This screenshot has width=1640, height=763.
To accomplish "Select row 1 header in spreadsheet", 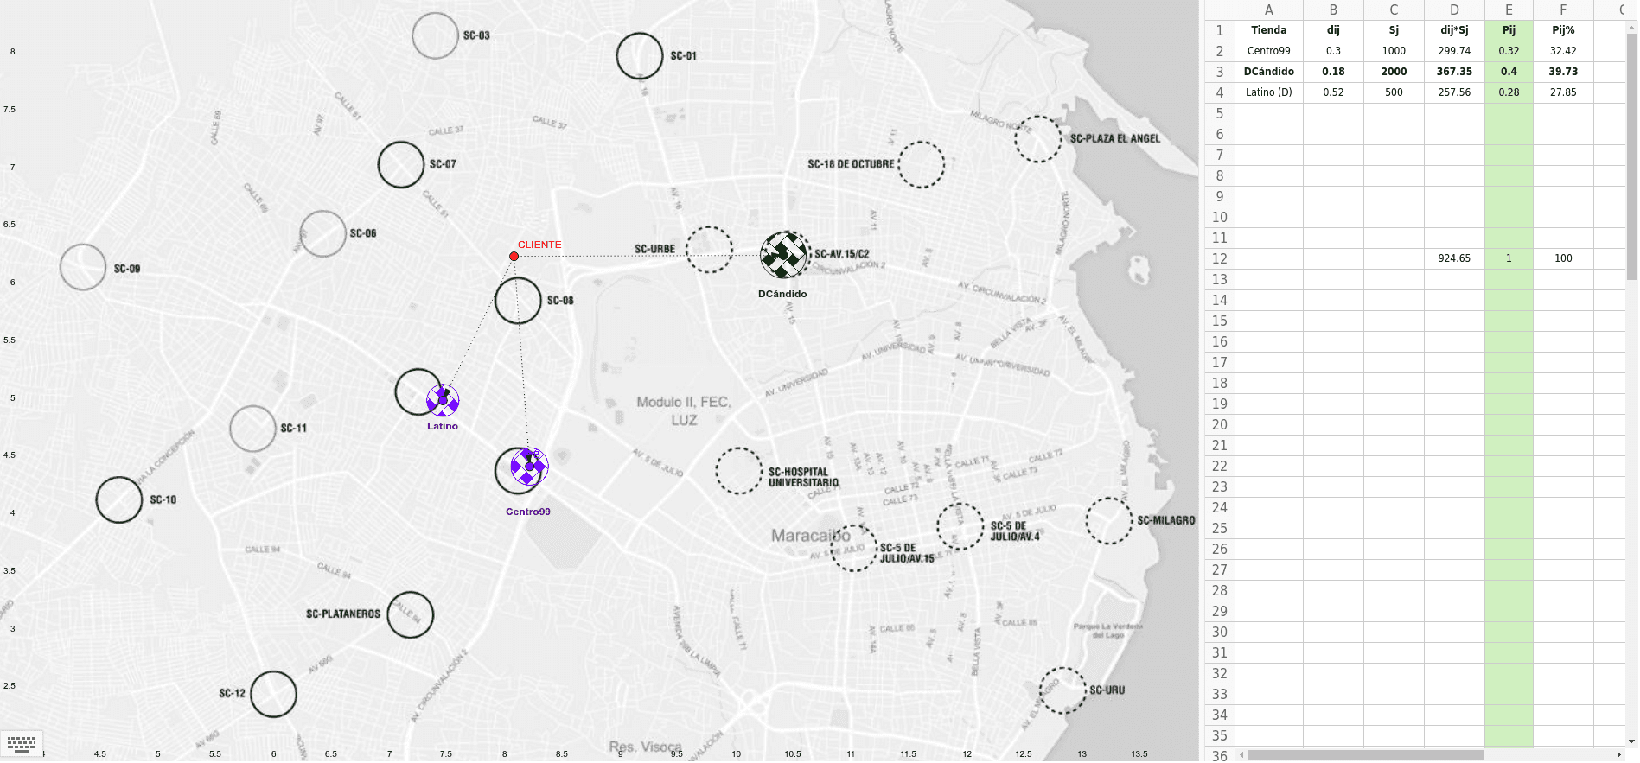I will [x=1220, y=30].
